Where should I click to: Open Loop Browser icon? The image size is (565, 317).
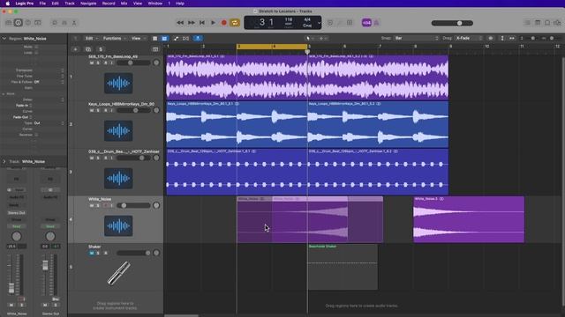(x=547, y=23)
